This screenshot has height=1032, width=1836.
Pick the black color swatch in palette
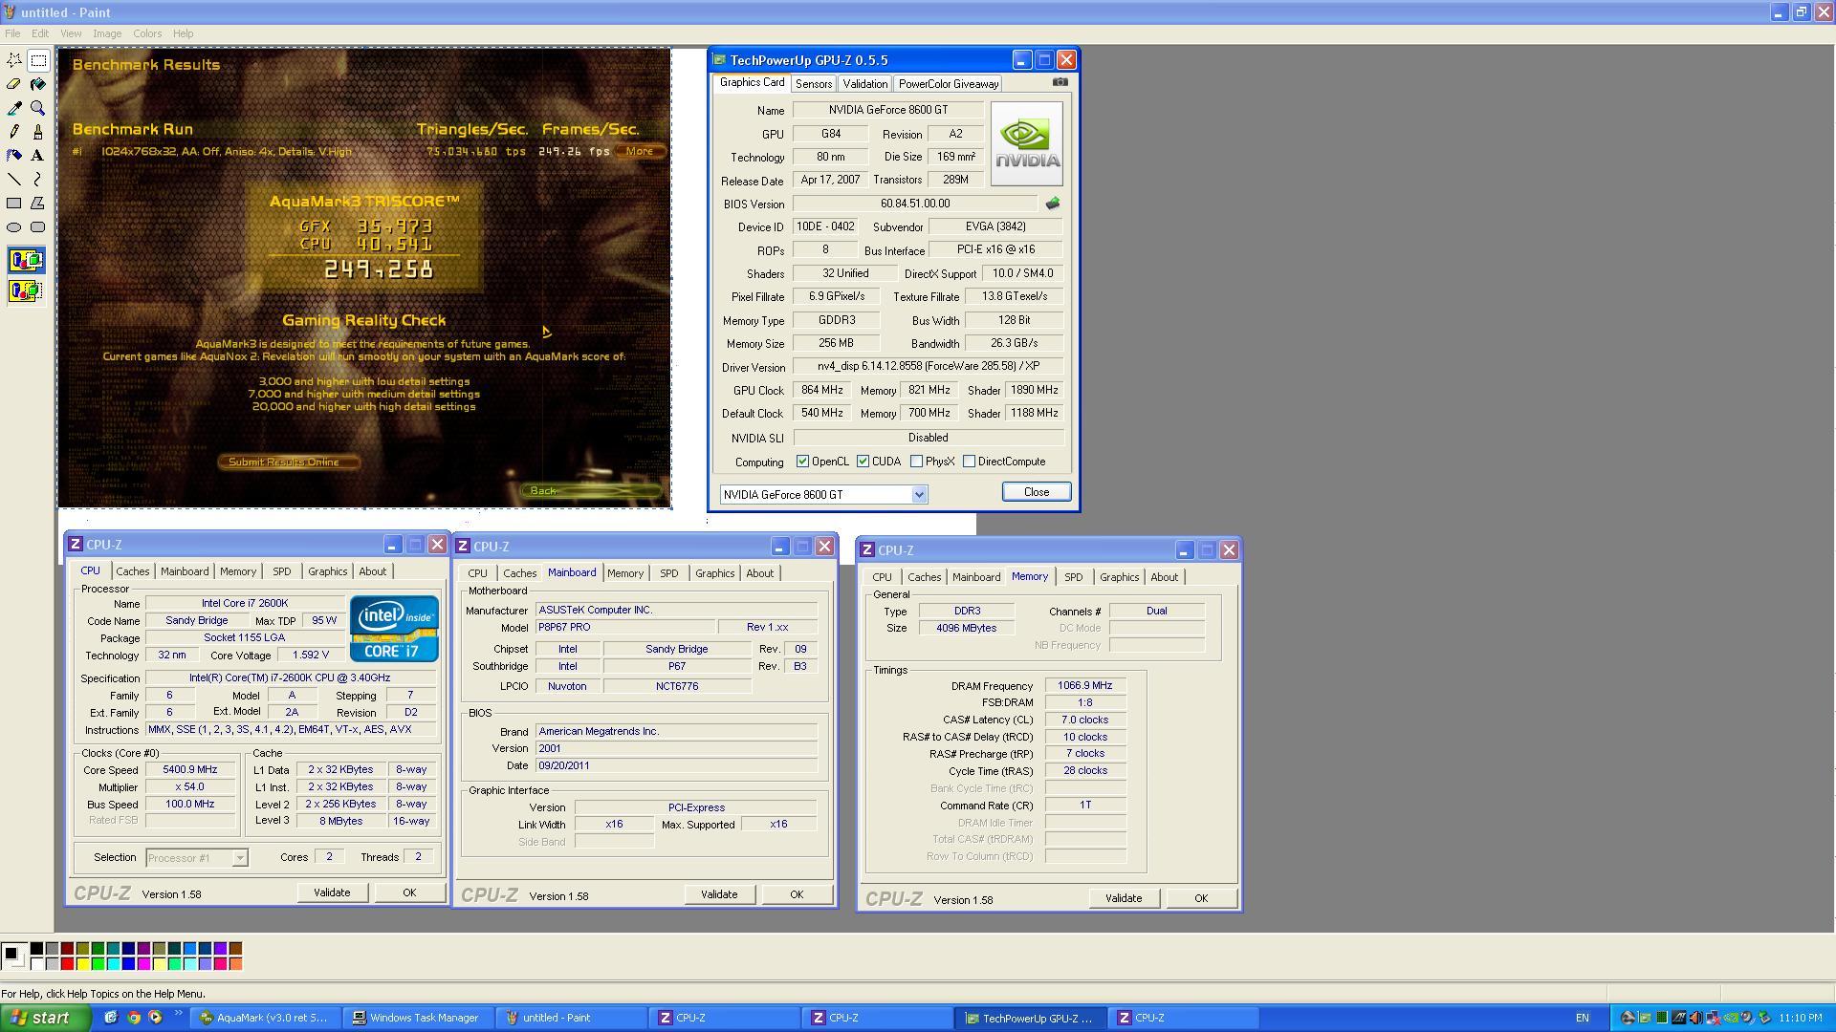pos(36,949)
